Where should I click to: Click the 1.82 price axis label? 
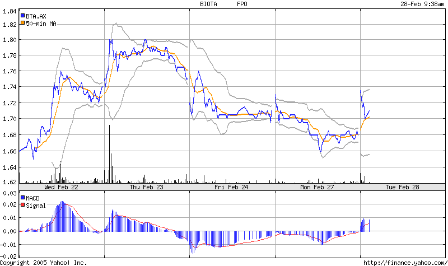10,25
